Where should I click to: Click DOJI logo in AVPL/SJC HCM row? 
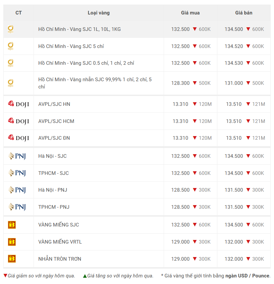pos(18,121)
